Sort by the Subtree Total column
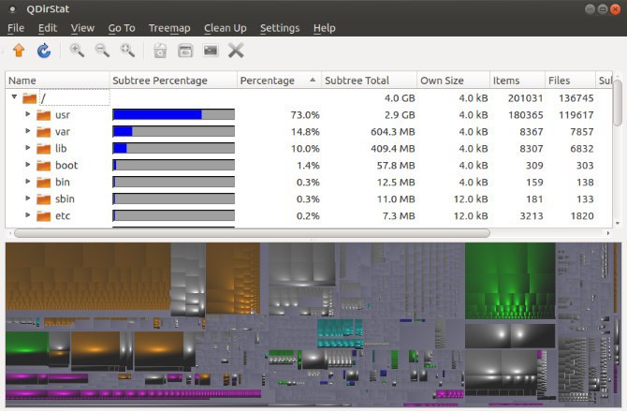This screenshot has width=627, height=411. tap(369, 81)
